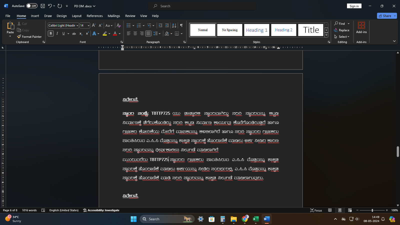Viewport: 400px width, 225px height.
Task: Open Review tab
Action: [x=130, y=16]
